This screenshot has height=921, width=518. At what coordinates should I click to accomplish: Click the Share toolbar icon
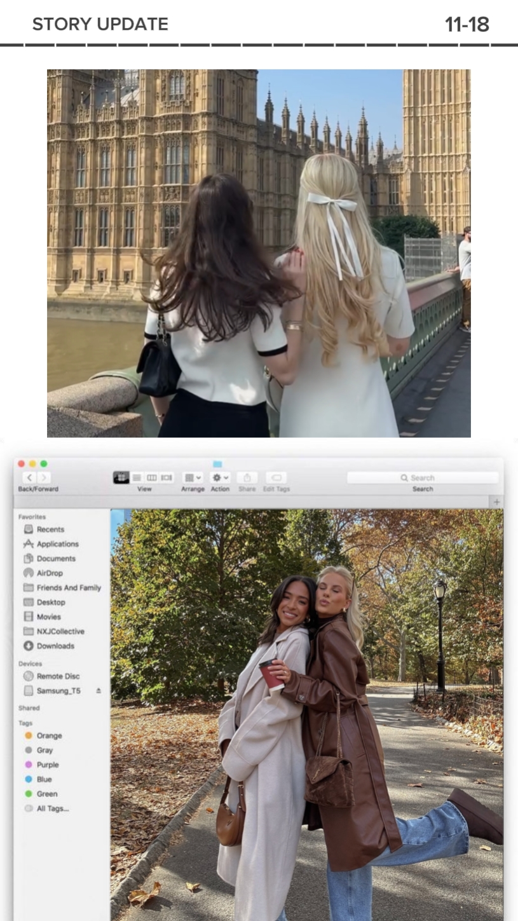coord(247,477)
